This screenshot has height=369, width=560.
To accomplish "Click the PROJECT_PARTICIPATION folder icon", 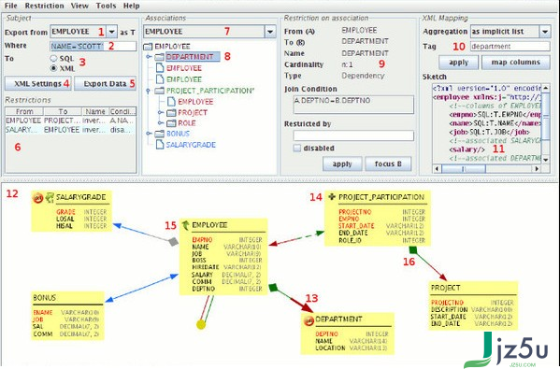I will 160,91.
